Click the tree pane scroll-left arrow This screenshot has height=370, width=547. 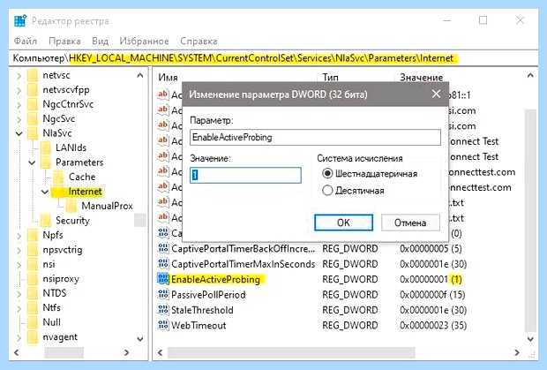click(17, 352)
